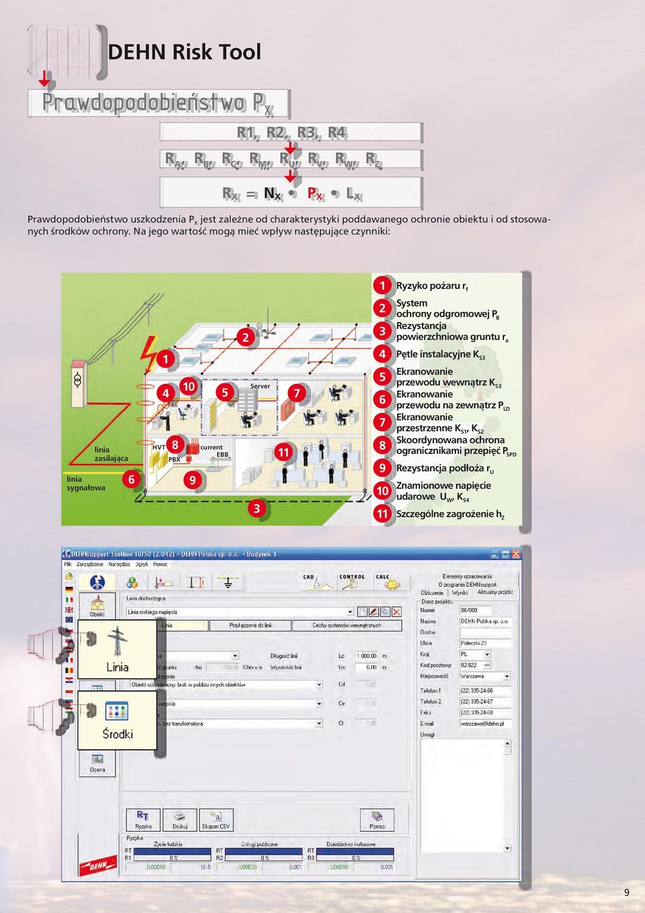Open the Narzędzia menu
The width and height of the screenshot is (645, 913).
[119, 565]
